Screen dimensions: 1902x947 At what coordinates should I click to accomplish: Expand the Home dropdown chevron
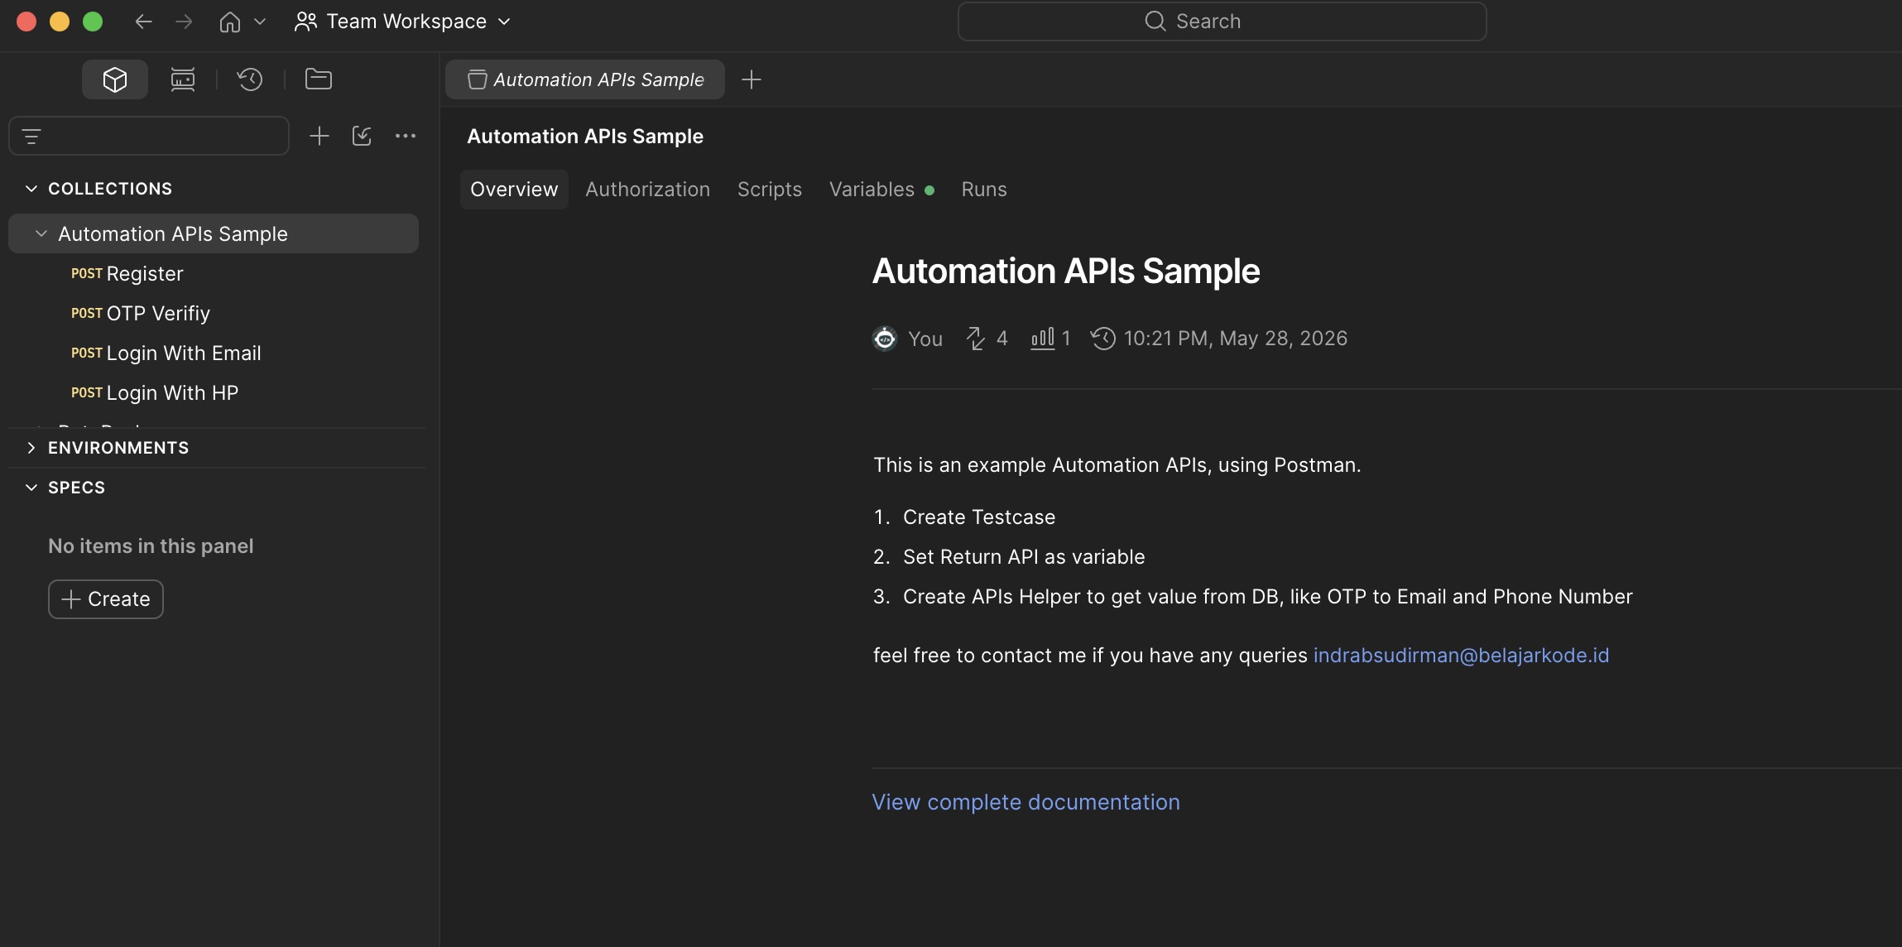click(x=260, y=22)
